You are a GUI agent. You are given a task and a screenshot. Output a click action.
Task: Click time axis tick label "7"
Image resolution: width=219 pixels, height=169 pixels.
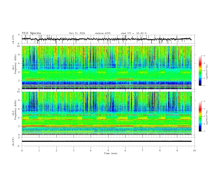(x=143, y=150)
